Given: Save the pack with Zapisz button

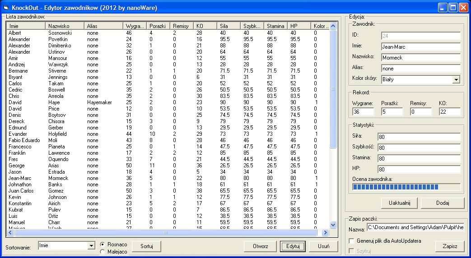Looking at the screenshot, I should [450, 246].
